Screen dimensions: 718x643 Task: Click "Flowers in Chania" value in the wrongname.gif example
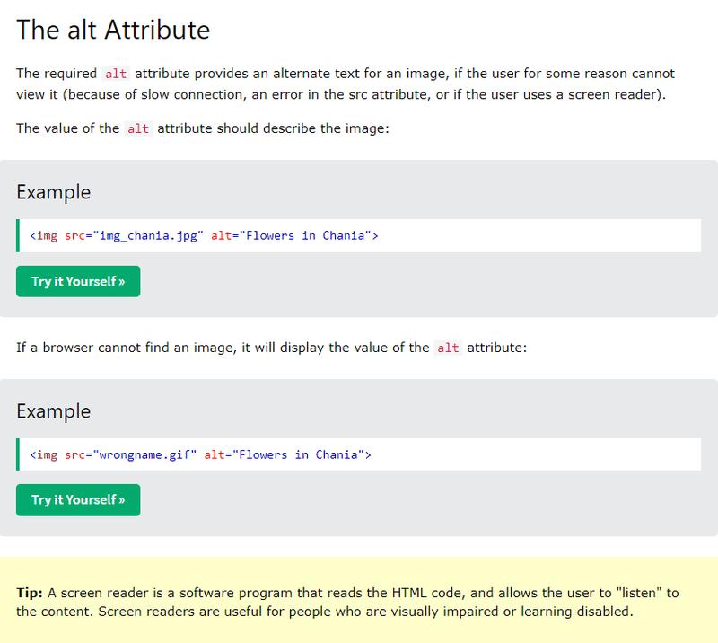[x=302, y=454]
